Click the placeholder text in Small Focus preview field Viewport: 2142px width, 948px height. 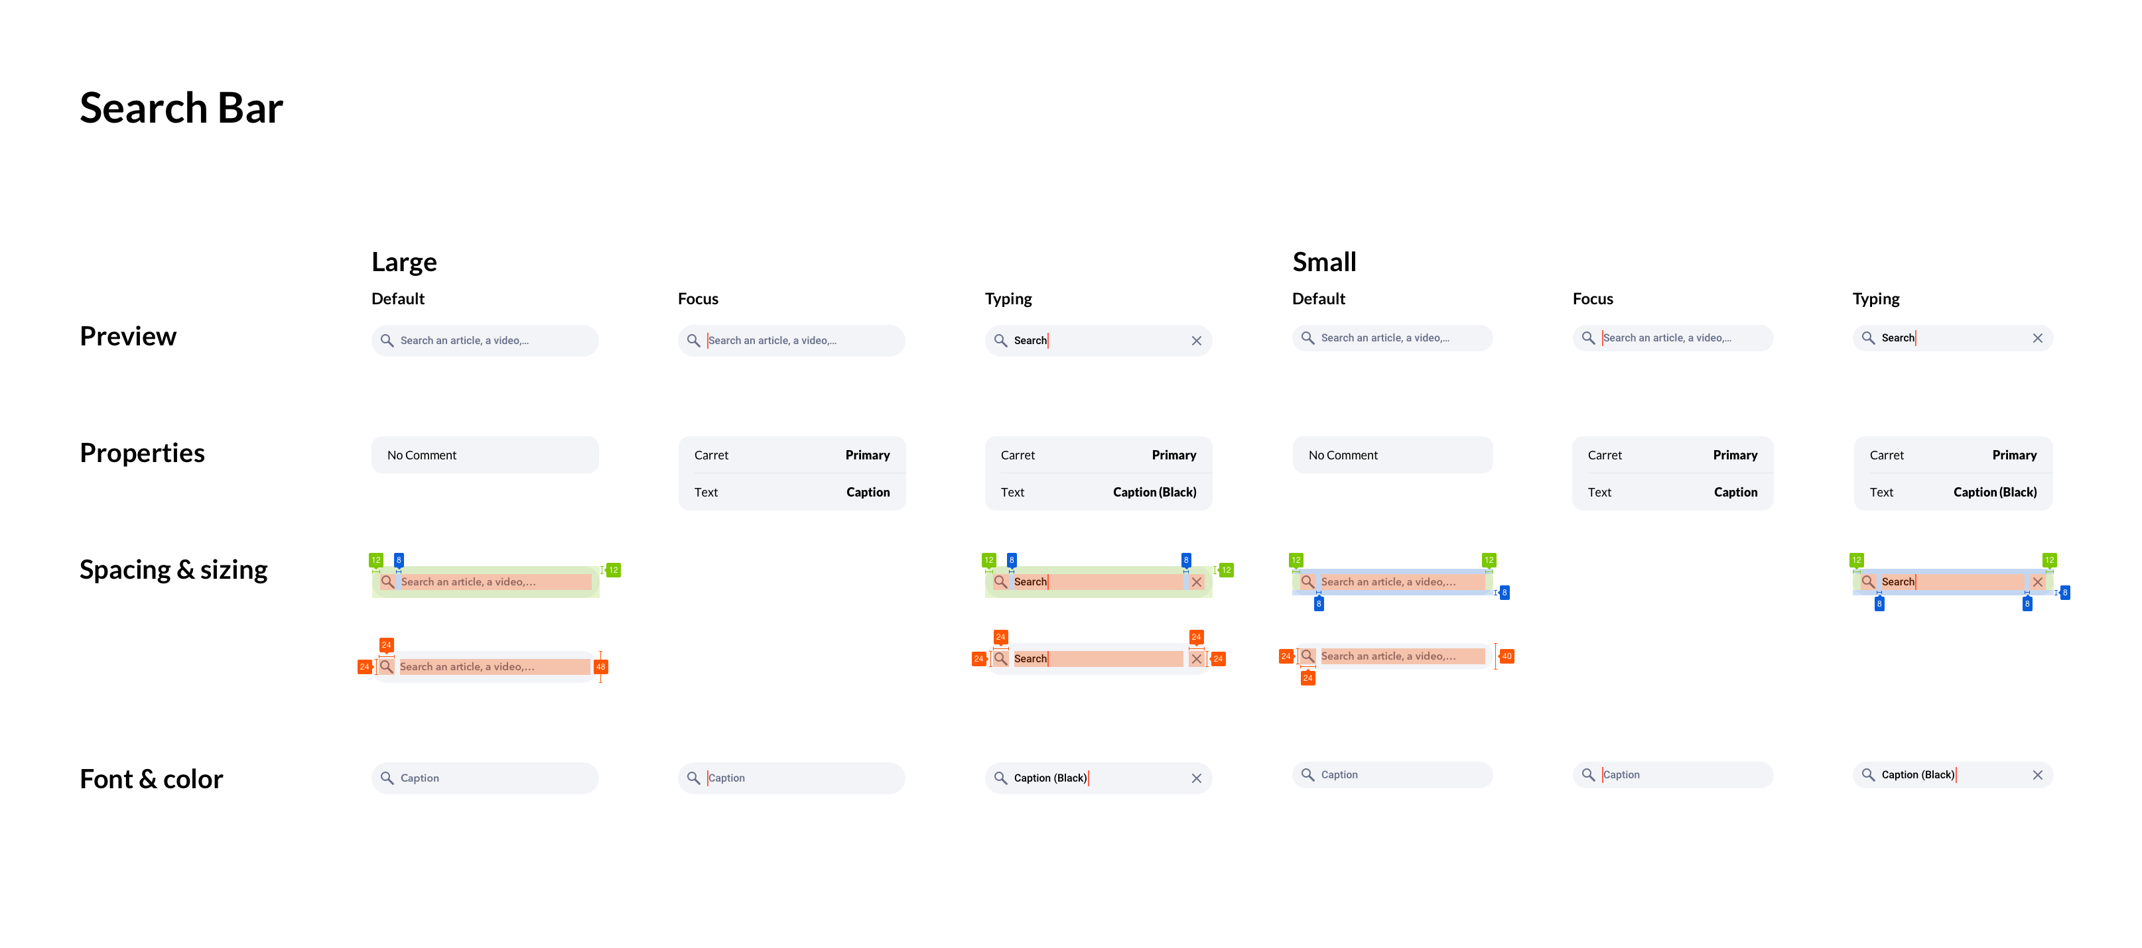click(1667, 338)
